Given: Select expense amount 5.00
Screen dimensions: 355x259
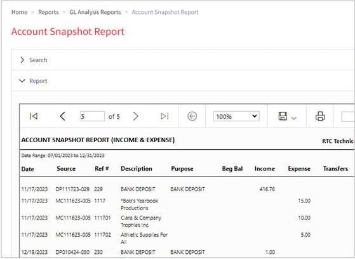Looking at the screenshot, I should [x=305, y=235].
